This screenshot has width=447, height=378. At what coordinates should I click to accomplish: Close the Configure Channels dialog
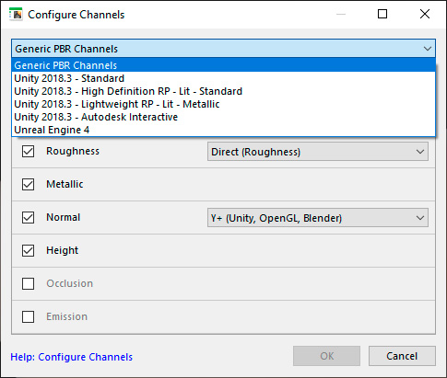click(425, 14)
